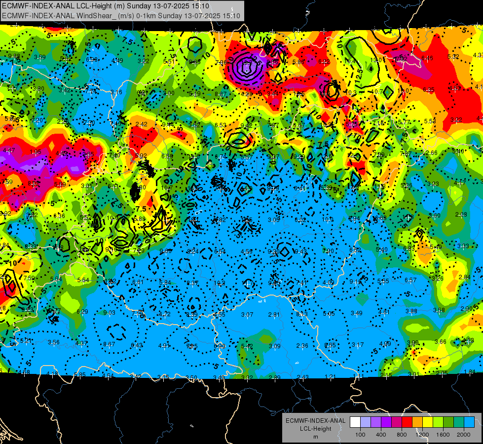Click the WindShear 0-1km header line
This screenshot has height=444, width=483.
pos(121,16)
